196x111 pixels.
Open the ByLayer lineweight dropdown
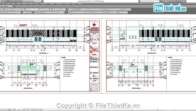point(107,12)
